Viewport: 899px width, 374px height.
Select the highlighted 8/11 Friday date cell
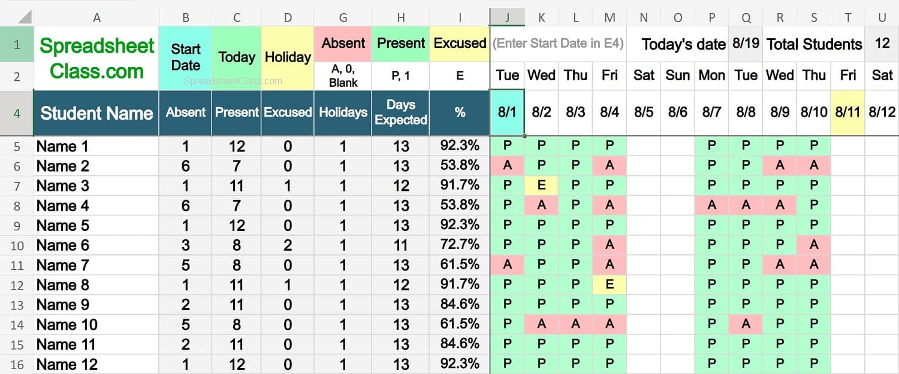(847, 113)
